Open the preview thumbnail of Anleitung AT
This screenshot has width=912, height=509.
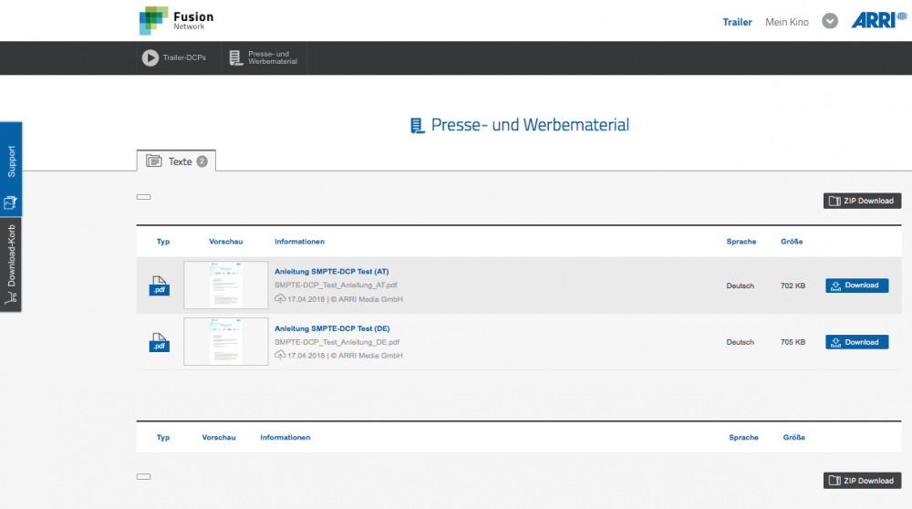point(225,286)
